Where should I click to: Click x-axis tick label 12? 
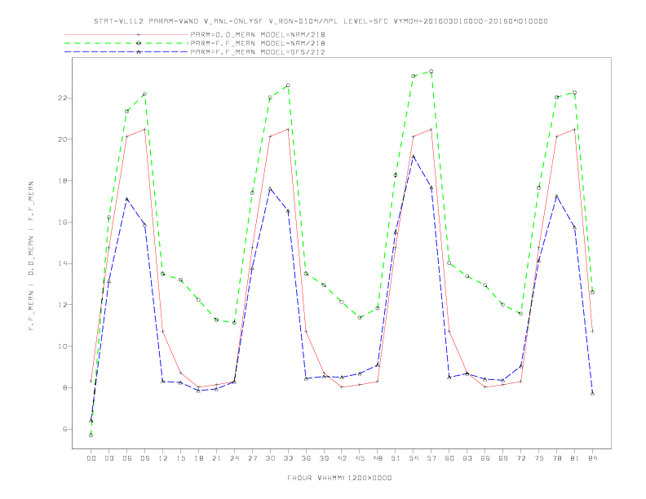tap(163, 458)
